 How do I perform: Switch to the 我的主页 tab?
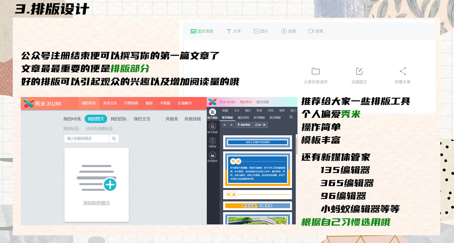142,119
